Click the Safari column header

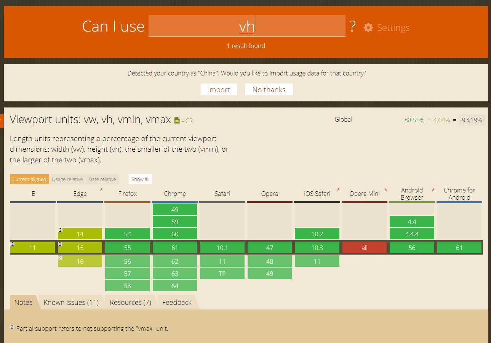pos(222,194)
